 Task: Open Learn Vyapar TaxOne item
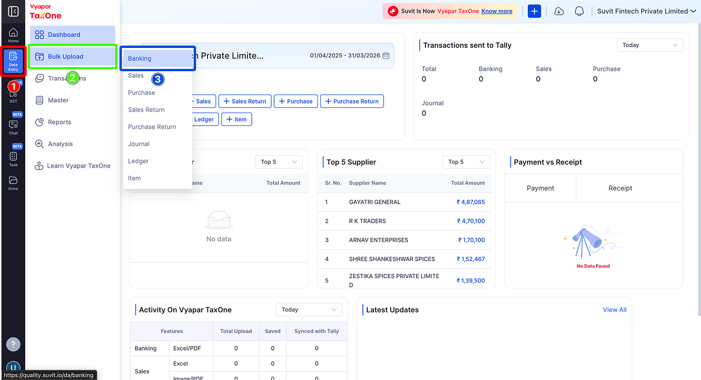(x=72, y=166)
